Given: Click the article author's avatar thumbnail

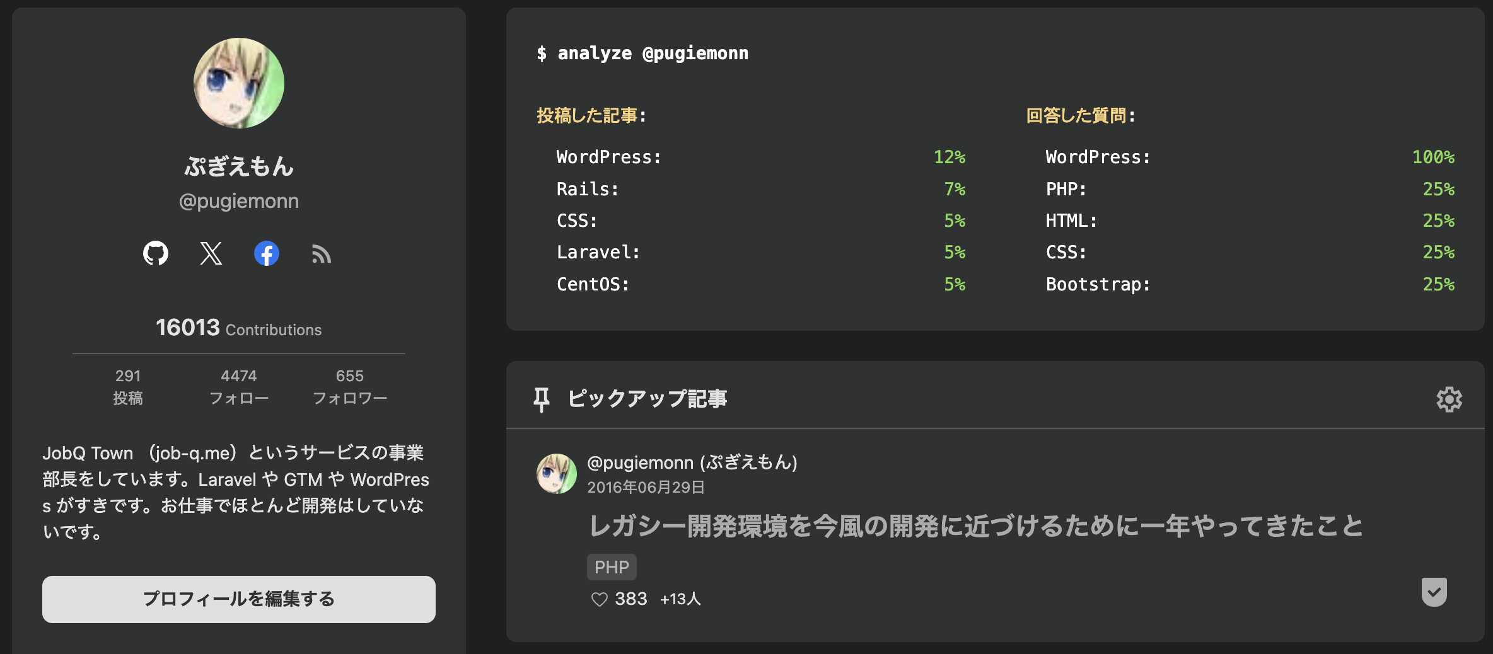Looking at the screenshot, I should [x=556, y=473].
